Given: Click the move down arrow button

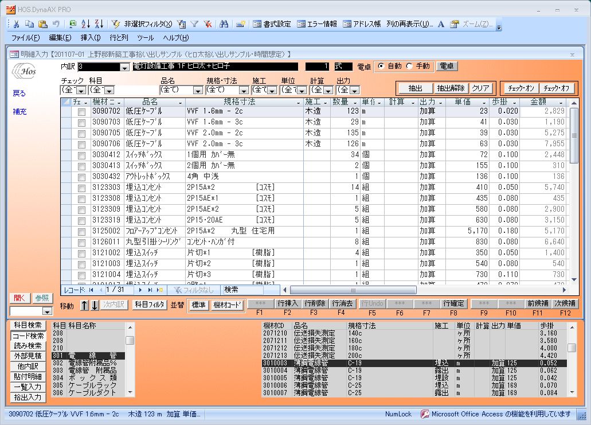Looking at the screenshot, I should coord(95,305).
